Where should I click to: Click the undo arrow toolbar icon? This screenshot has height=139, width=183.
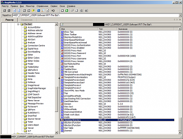click(53, 11)
